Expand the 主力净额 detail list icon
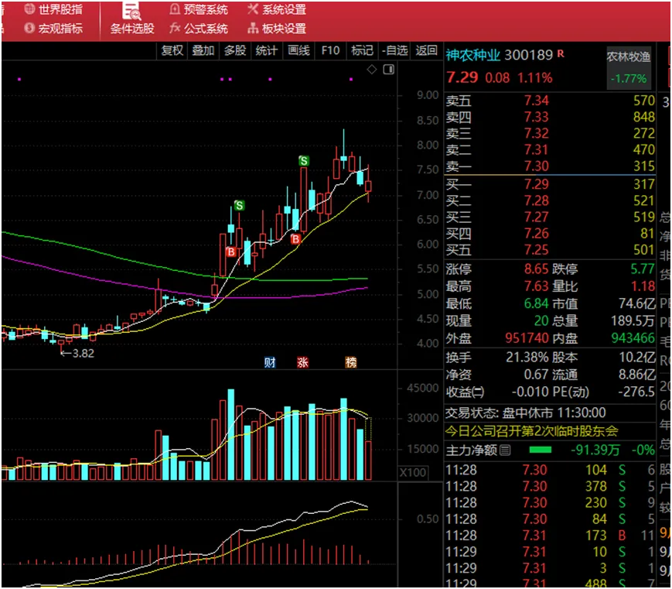Screen dimensions: 672x589 505,450
